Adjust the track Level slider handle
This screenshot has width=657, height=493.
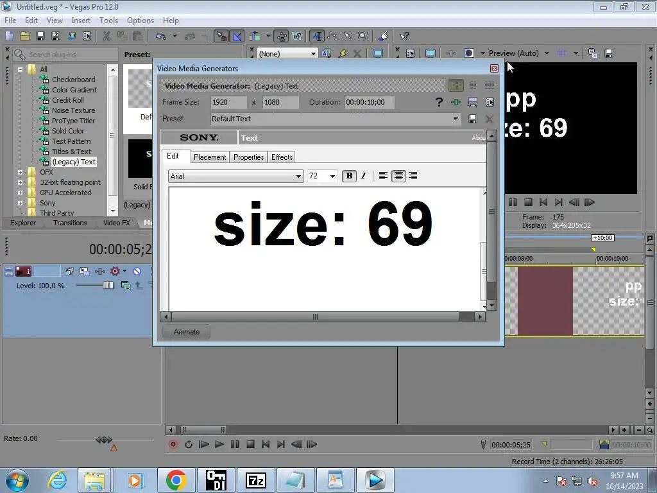108,286
